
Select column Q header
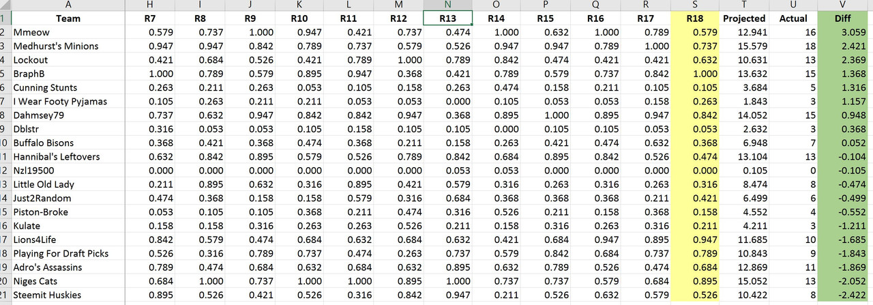pyautogui.click(x=595, y=5)
